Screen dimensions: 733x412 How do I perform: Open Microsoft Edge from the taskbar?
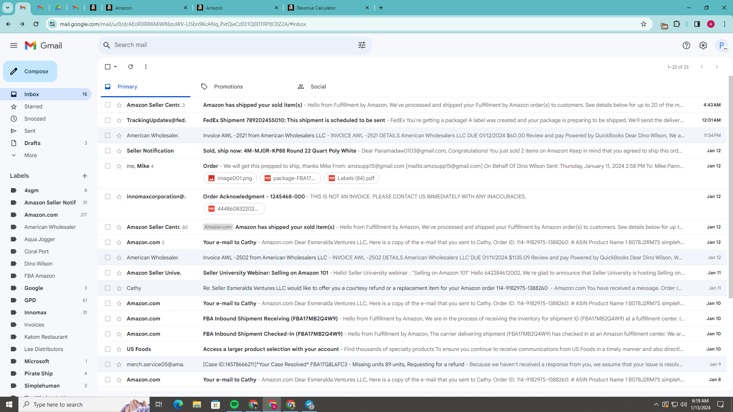coord(178,404)
